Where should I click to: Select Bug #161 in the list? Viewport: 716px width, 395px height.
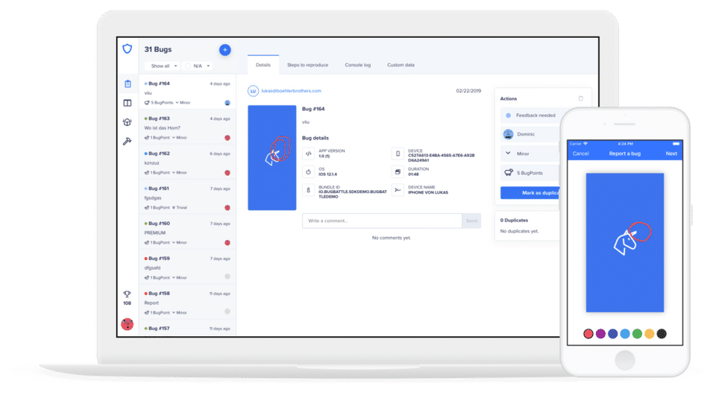point(187,197)
